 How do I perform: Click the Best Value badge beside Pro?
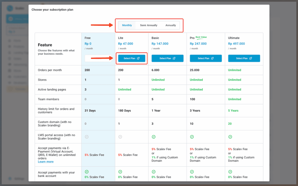coord(202,37)
